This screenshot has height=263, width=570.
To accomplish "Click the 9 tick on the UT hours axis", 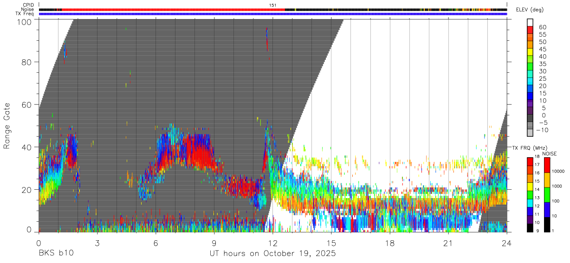I will pos(214,244).
